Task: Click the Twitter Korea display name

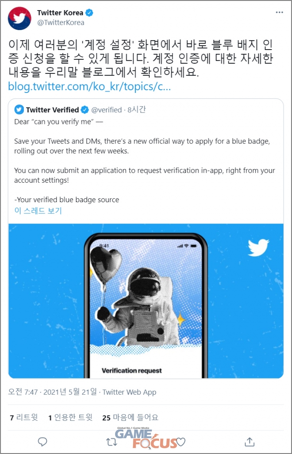Action: pos(60,13)
